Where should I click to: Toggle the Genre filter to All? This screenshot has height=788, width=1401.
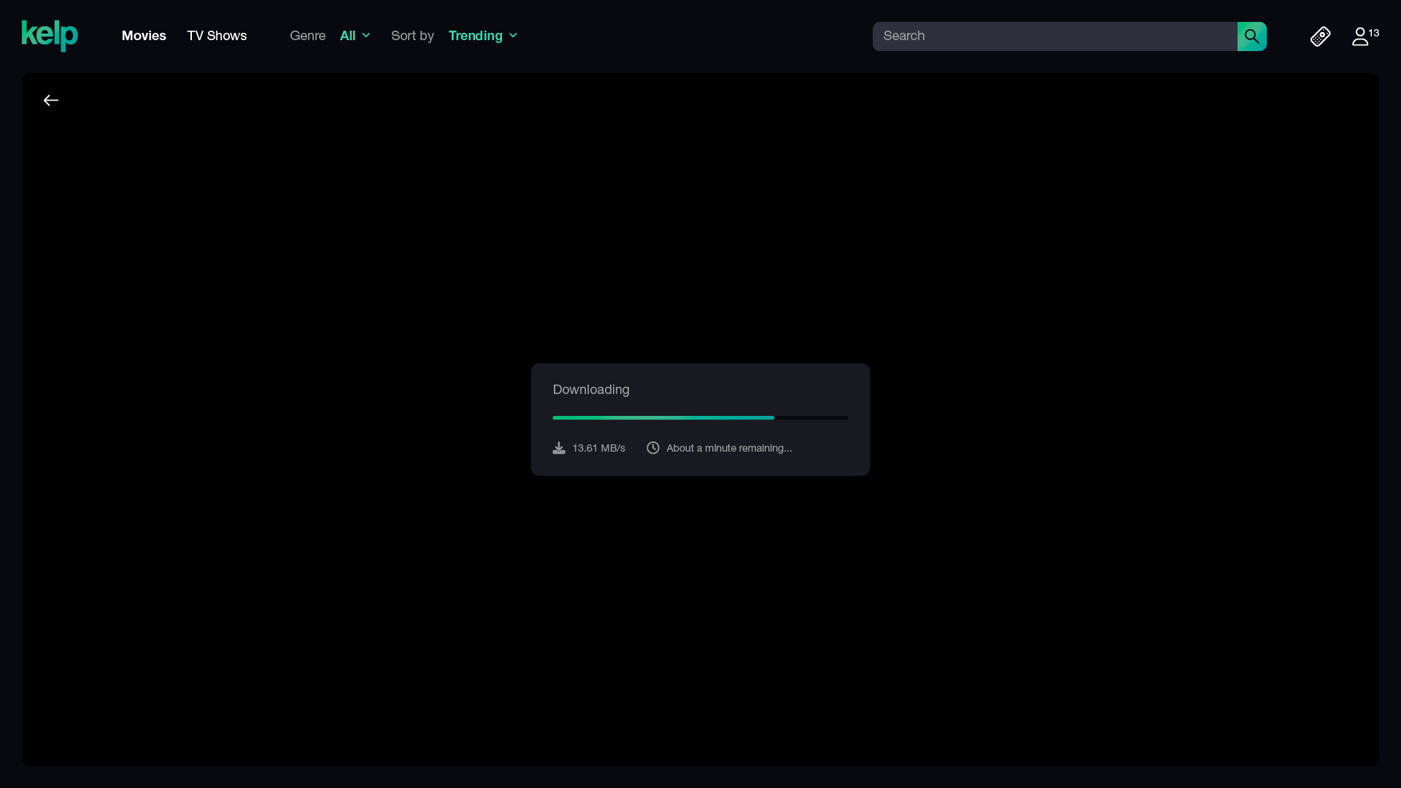(x=355, y=35)
